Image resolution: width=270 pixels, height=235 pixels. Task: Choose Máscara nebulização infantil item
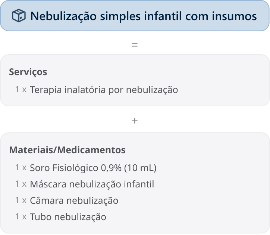point(92,184)
